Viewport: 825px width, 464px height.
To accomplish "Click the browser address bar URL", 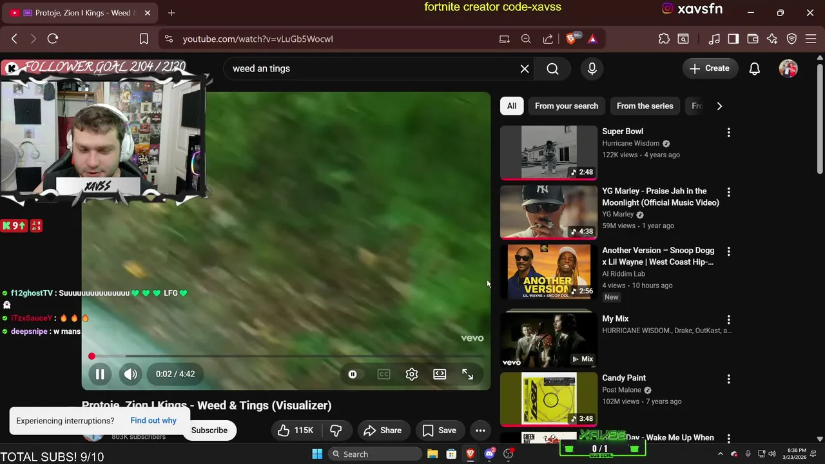I will tap(258, 39).
